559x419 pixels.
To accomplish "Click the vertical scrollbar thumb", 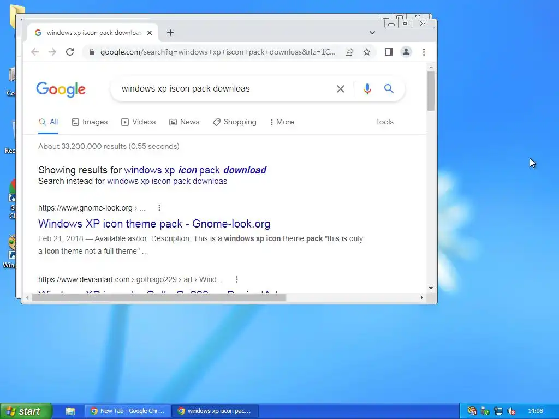I will click(x=431, y=91).
